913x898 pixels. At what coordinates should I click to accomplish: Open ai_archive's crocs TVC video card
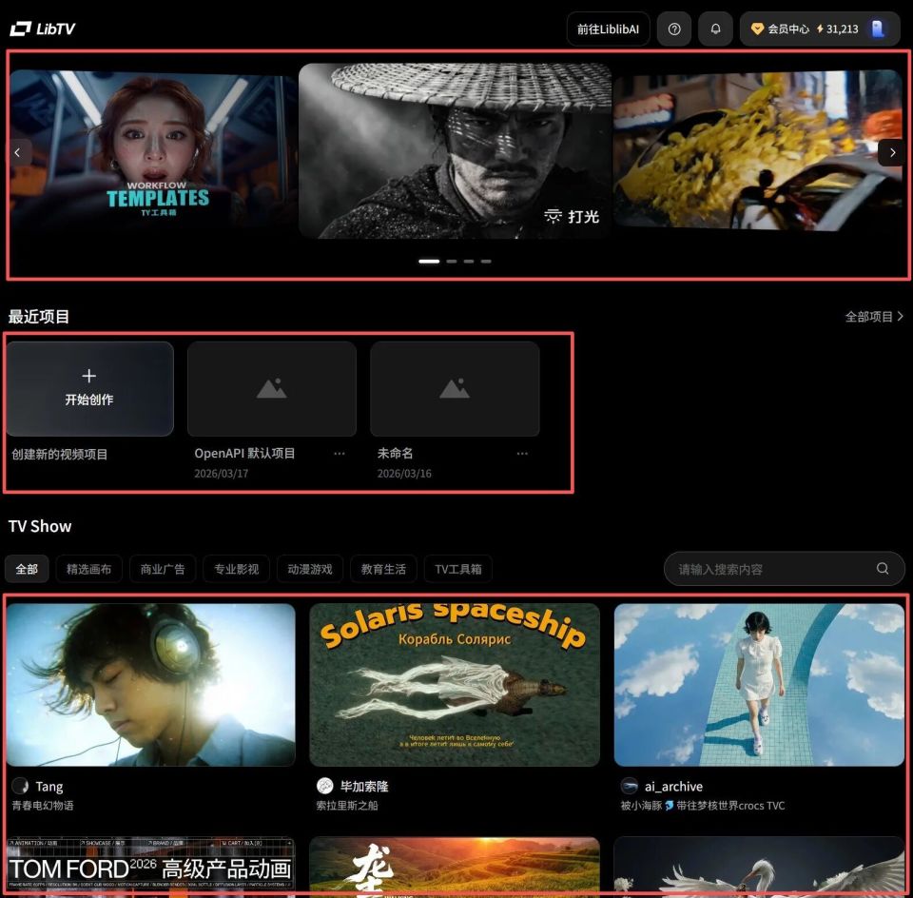tap(759, 685)
